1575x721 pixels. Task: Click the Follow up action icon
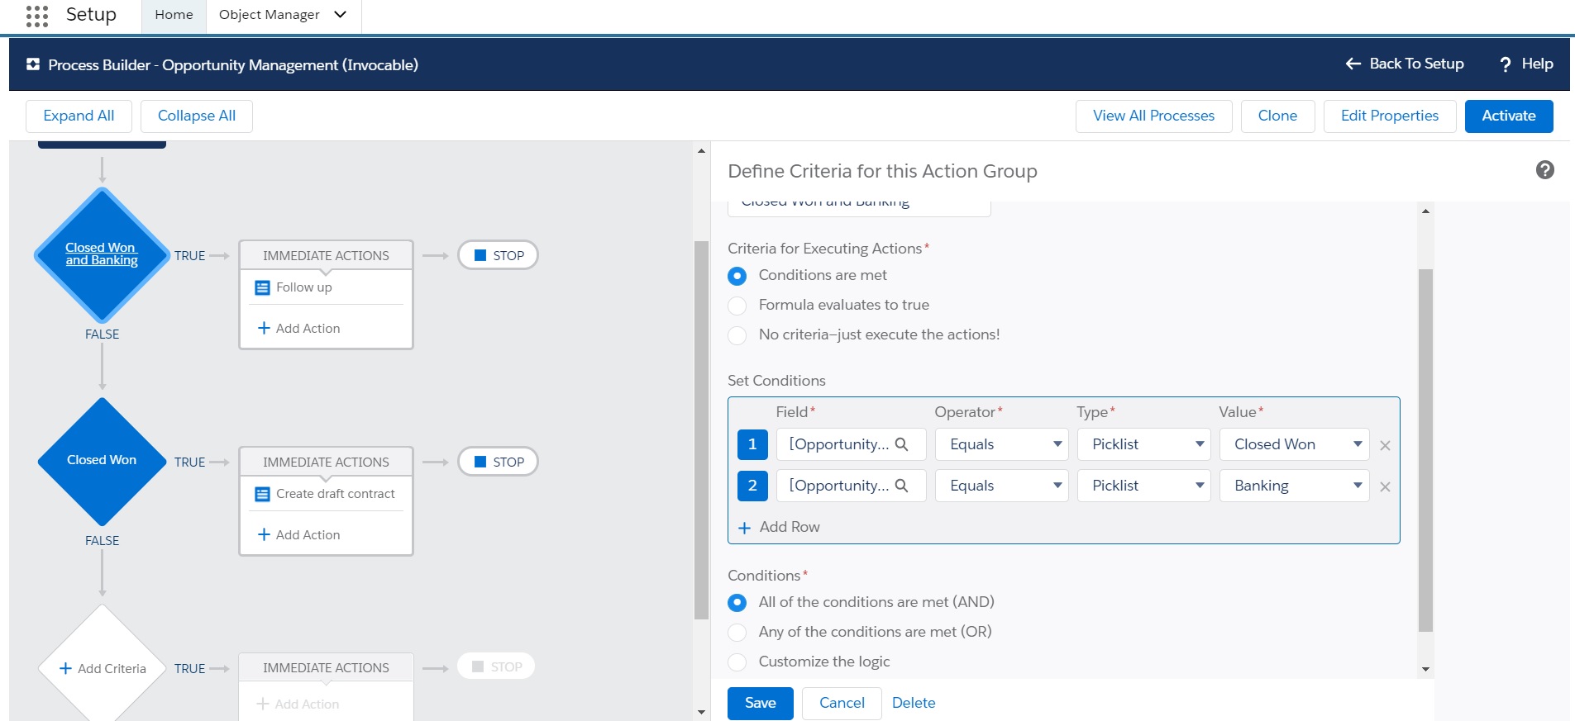point(263,288)
